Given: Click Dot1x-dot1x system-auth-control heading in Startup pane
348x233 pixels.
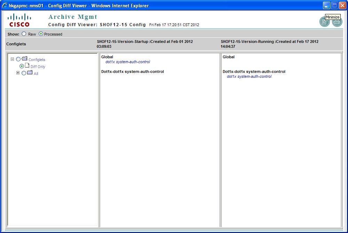Looking at the screenshot, I should point(133,72).
